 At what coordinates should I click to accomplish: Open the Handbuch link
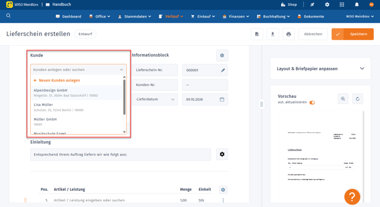coord(58,5)
